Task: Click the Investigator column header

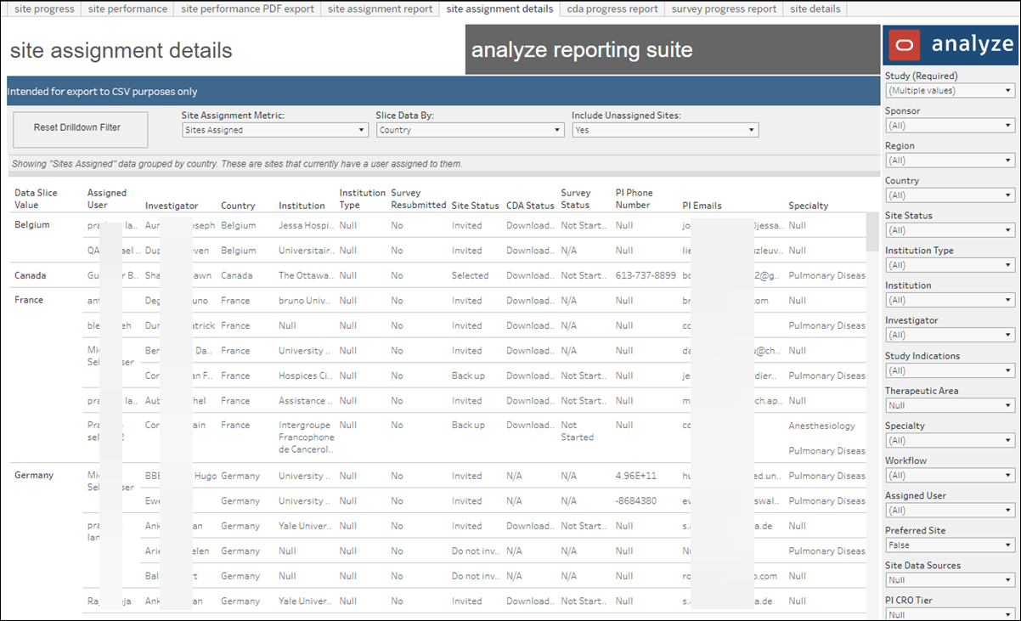Action: 172,206
